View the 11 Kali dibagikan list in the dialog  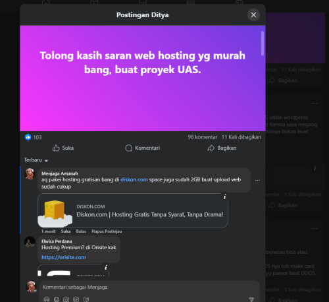241,137
